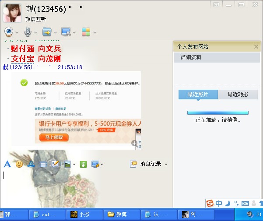Open 消息记录 message history

click(146, 164)
